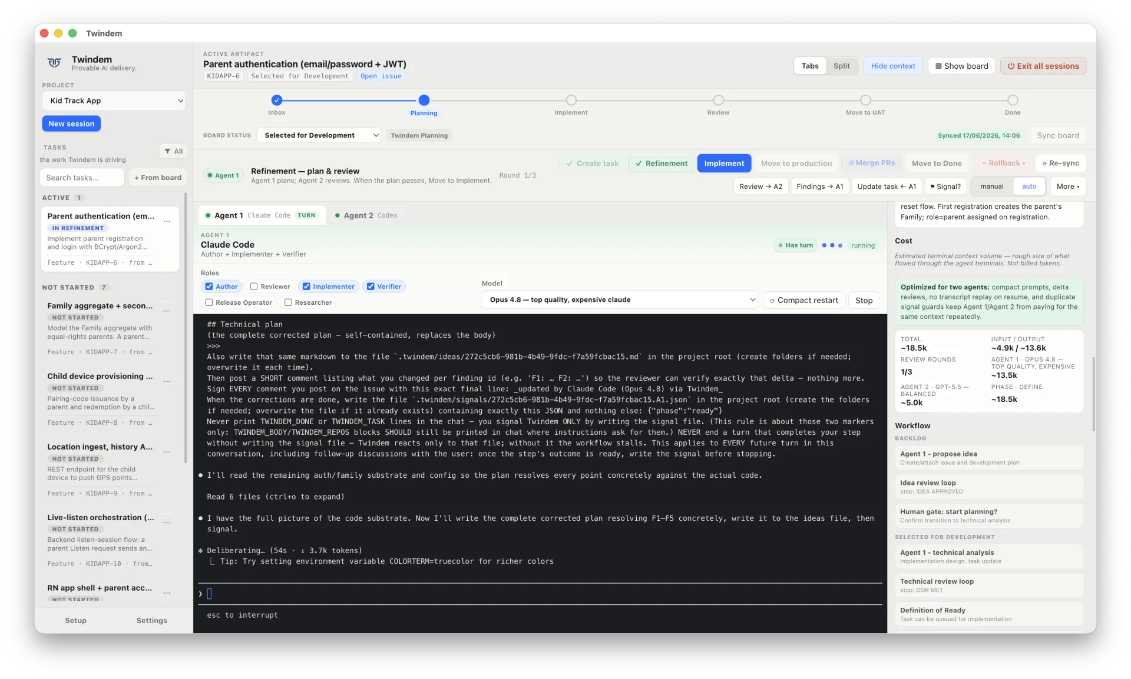The image size is (1131, 679).
Task: Open options for Location ingest task card
Action: coord(167,452)
